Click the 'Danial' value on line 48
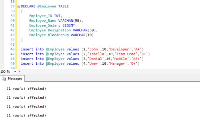The image size is (200, 127). coord(96,59)
